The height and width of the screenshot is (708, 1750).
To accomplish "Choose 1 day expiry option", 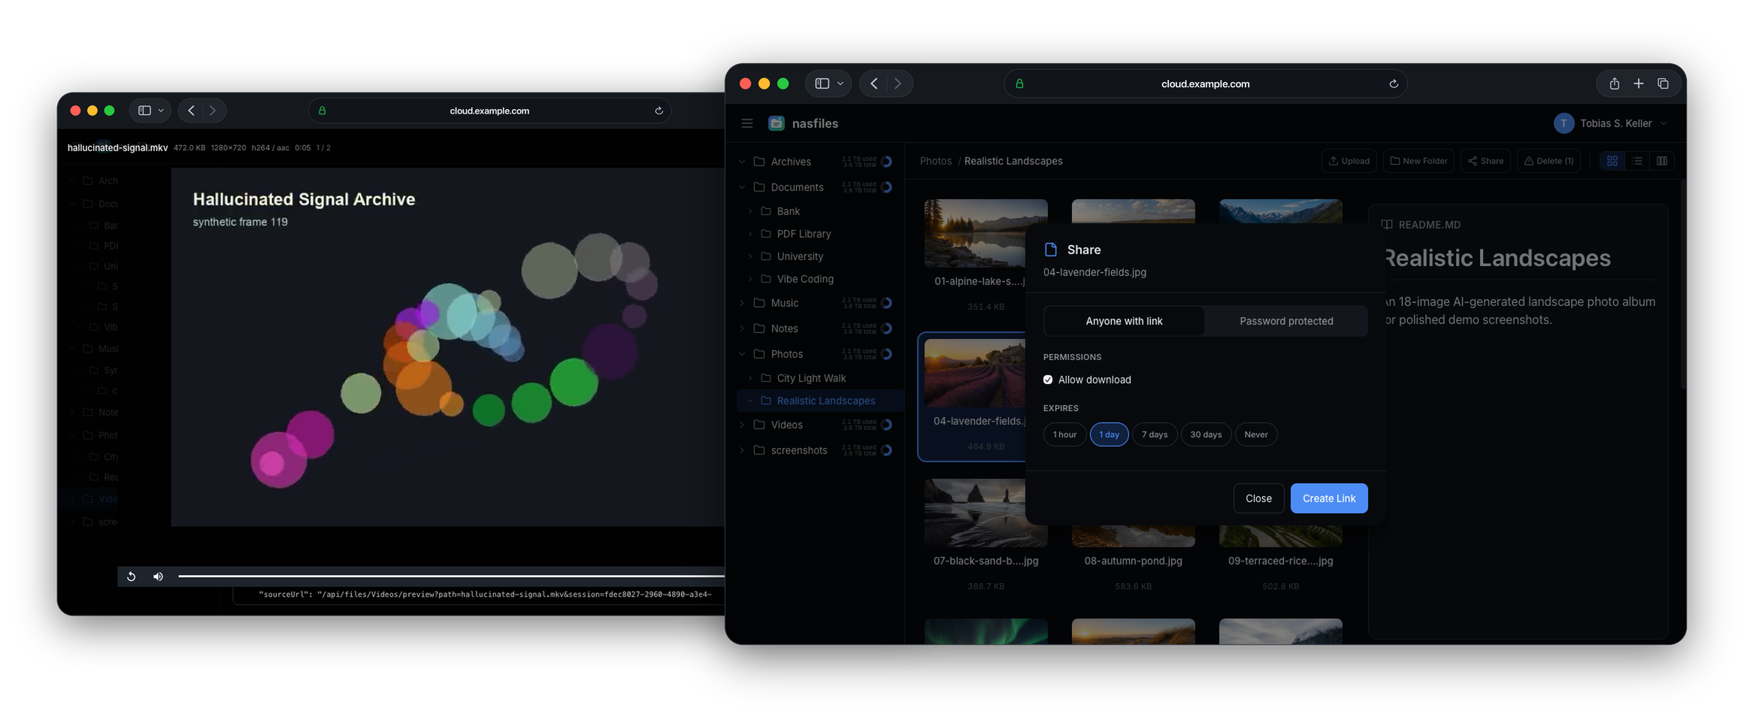I will (1109, 434).
